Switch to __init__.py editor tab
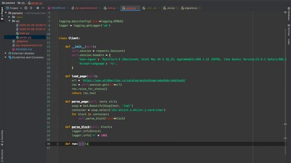Viewport: 291px width, 163px height. click(151, 8)
